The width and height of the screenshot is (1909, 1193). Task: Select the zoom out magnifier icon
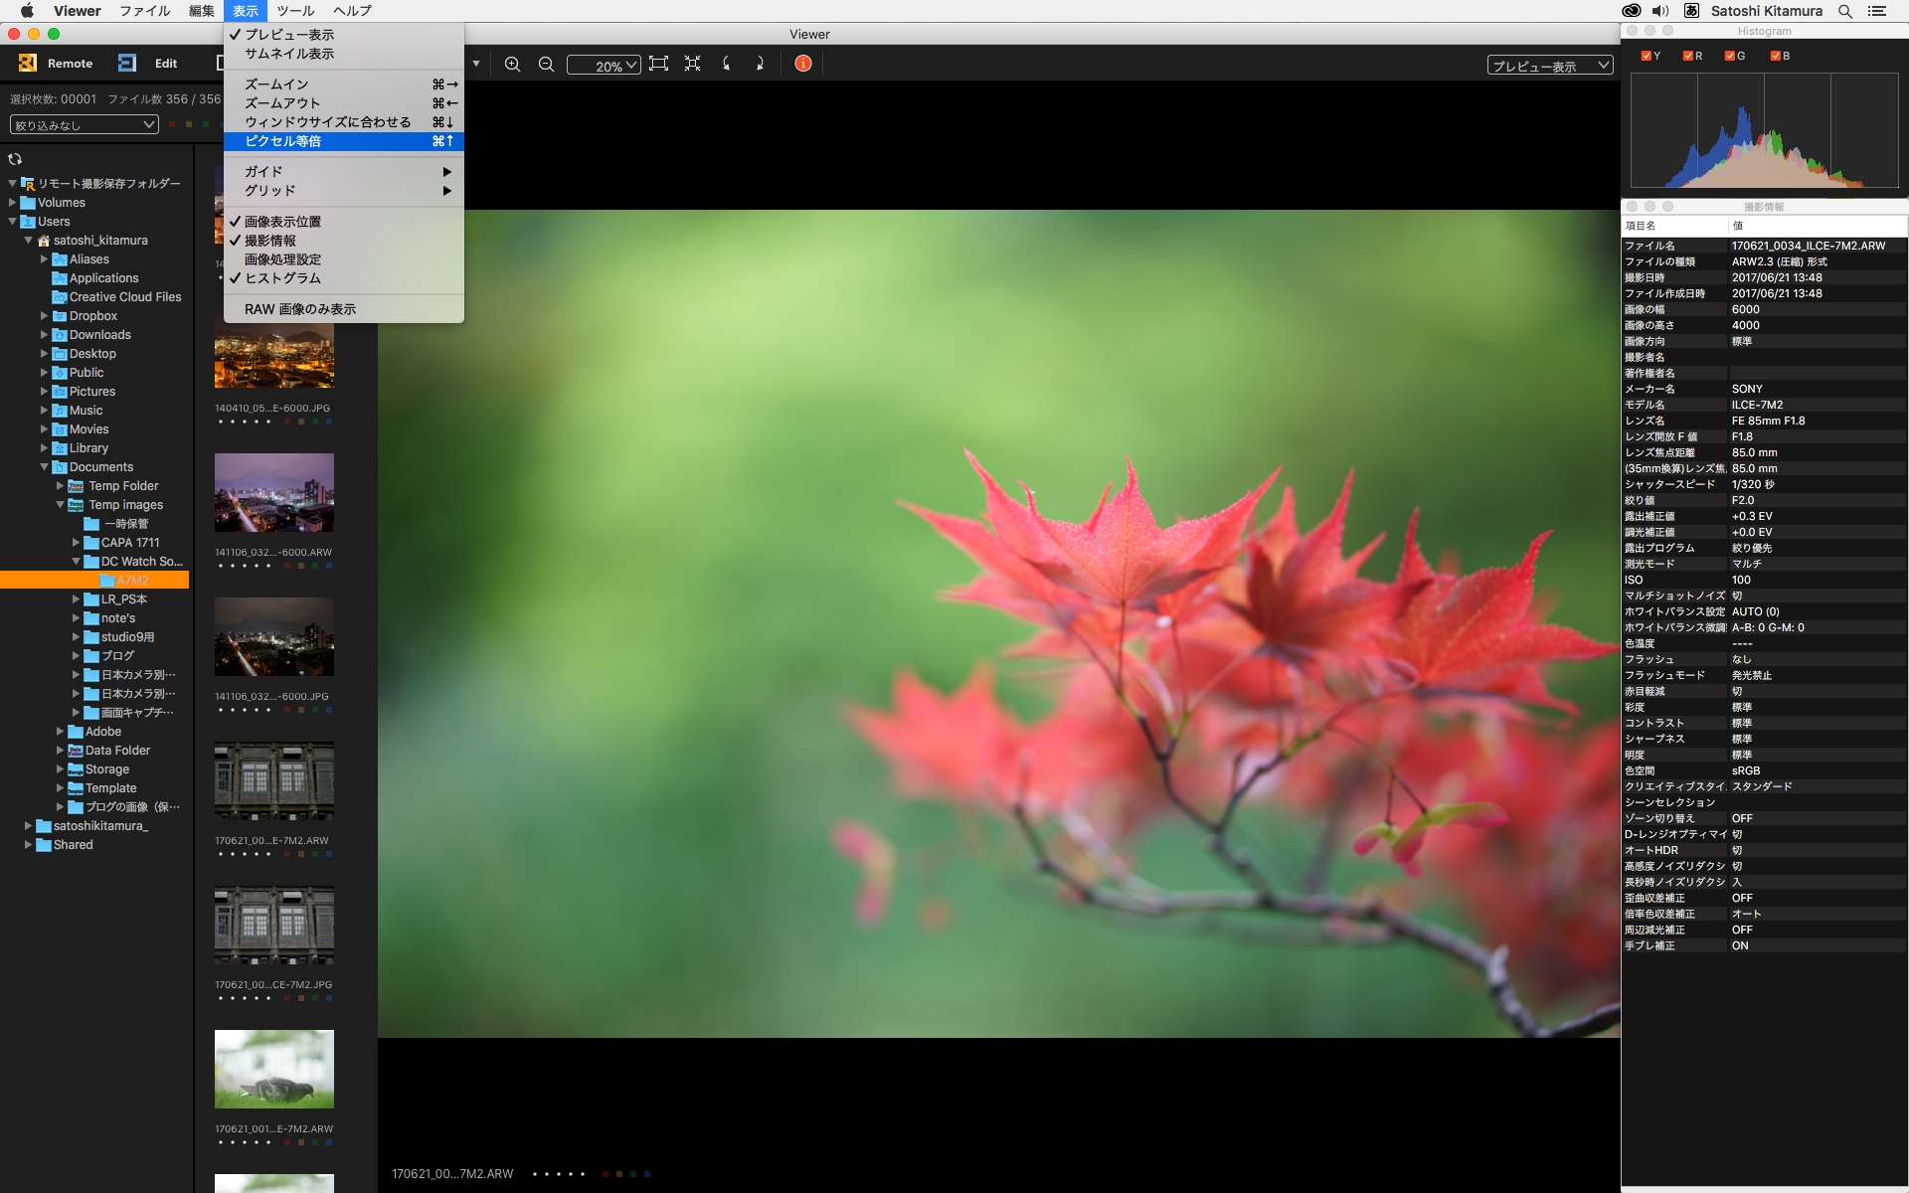pyautogui.click(x=546, y=64)
